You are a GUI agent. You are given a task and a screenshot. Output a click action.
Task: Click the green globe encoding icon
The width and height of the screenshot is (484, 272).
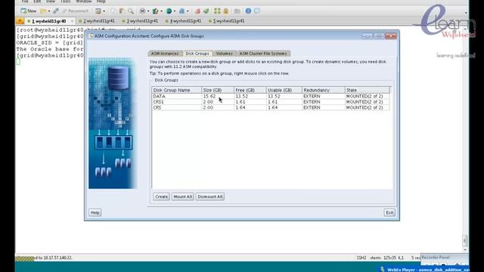coord(169,11)
